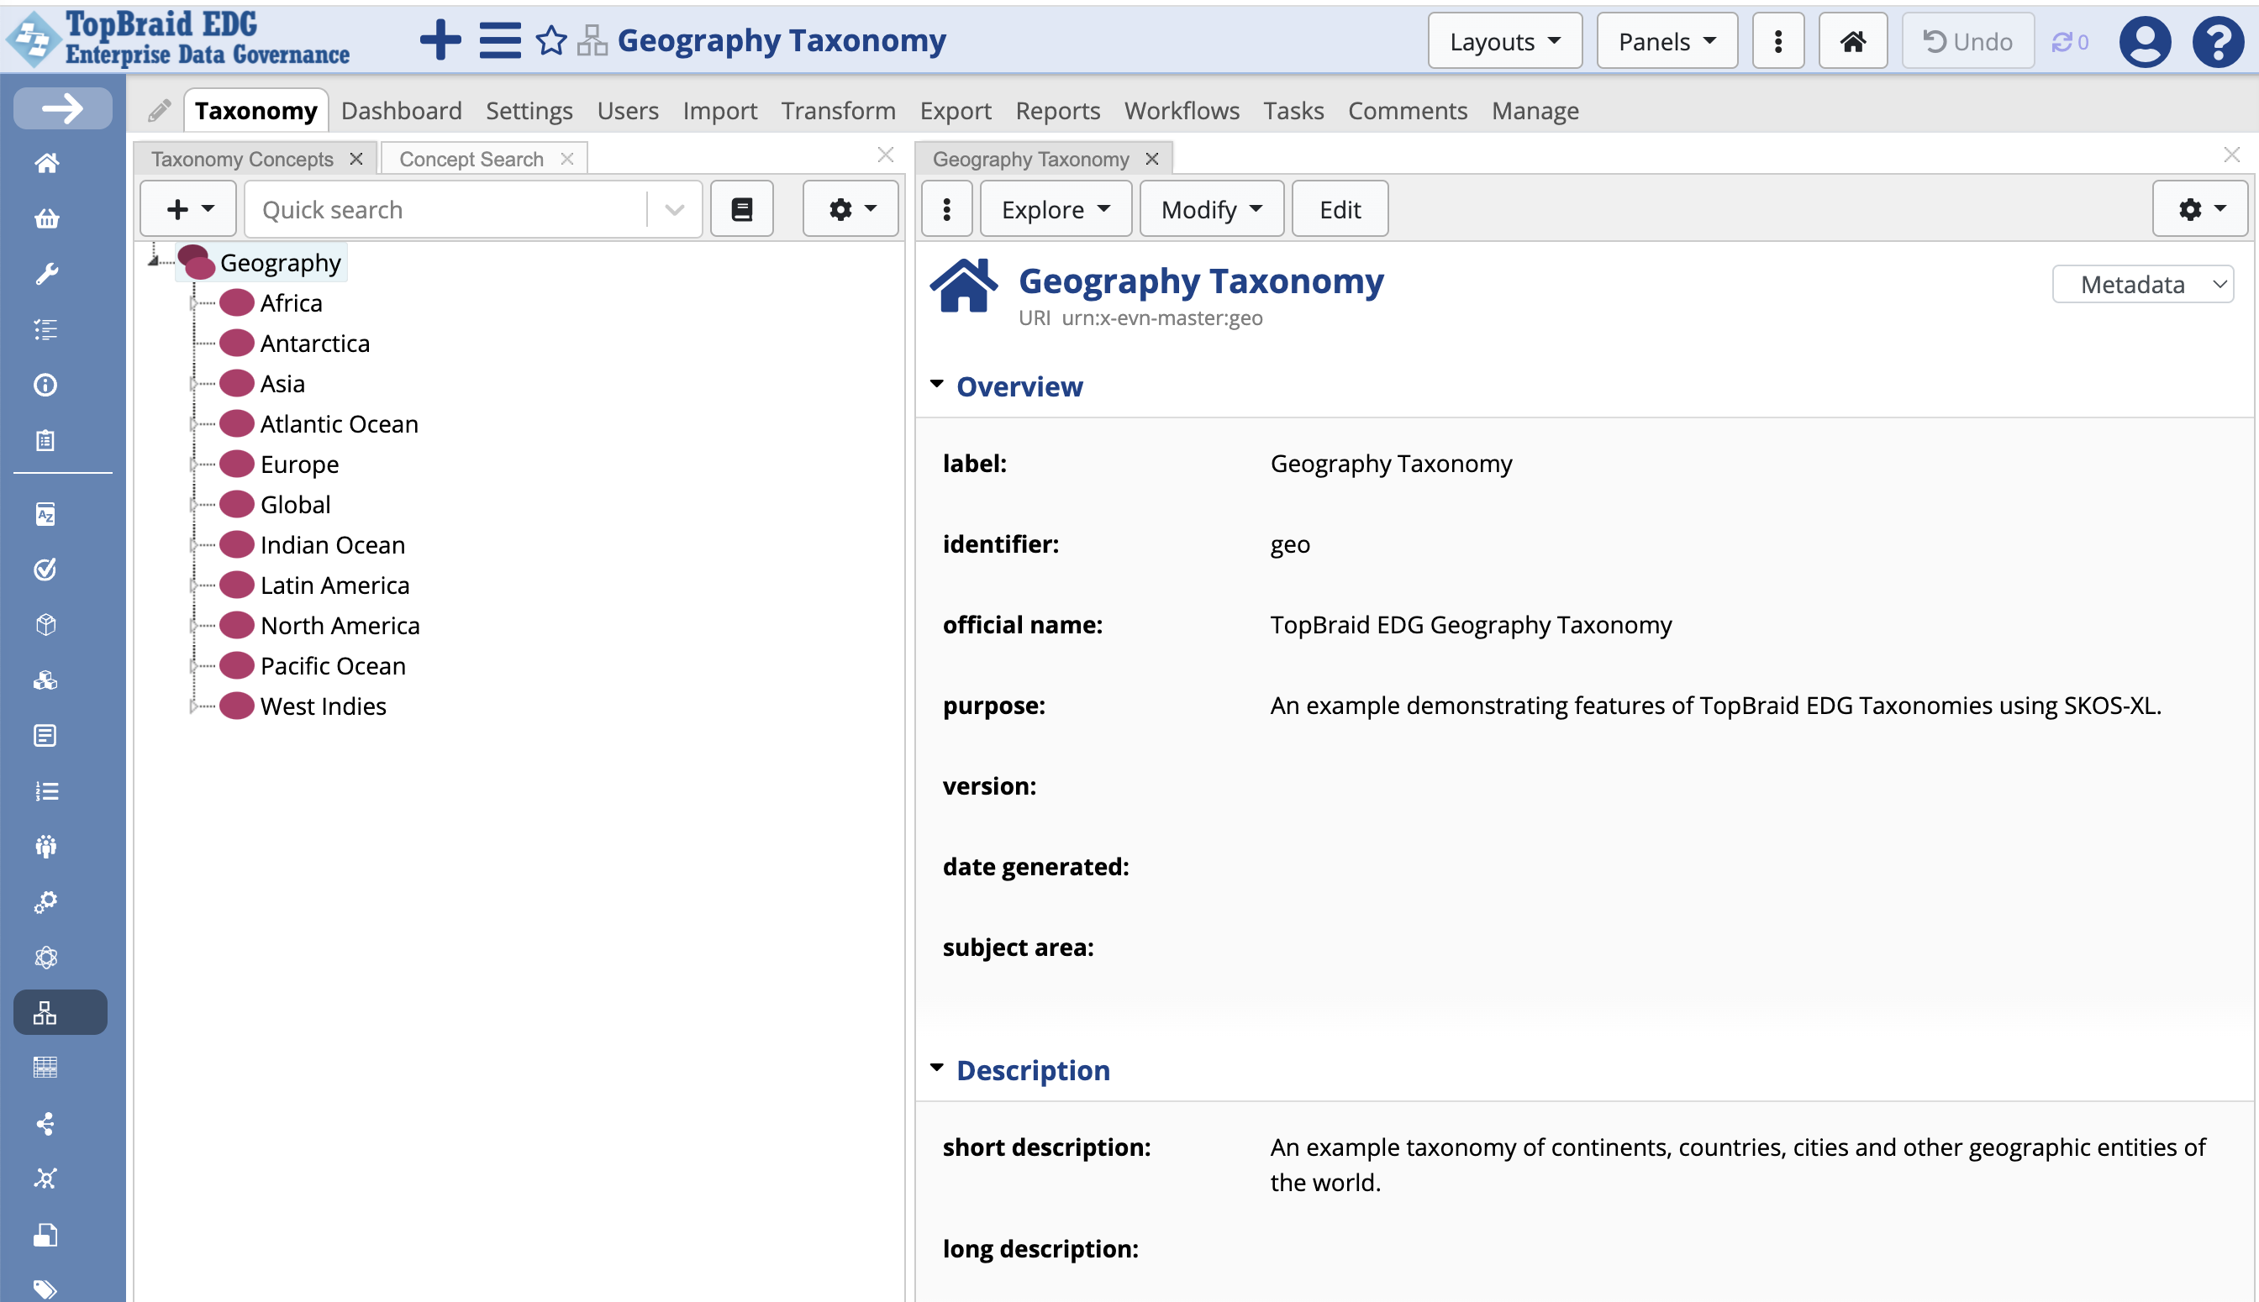Image resolution: width=2259 pixels, height=1302 pixels.
Task: Click the TopBraid EDG logo
Action: click(178, 39)
